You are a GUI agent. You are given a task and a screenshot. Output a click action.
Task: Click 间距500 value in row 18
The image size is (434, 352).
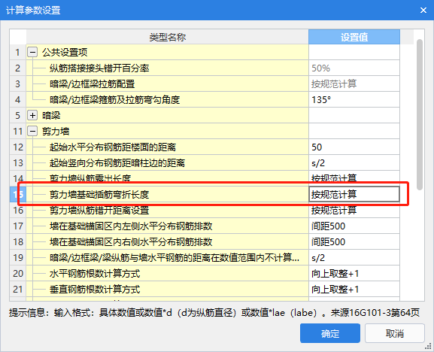[x=354, y=242]
